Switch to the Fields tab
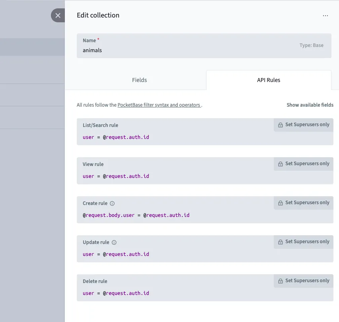This screenshot has width=339, height=322. click(139, 80)
